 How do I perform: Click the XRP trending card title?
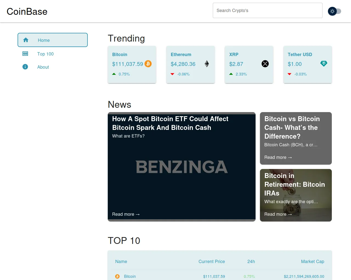(x=234, y=54)
